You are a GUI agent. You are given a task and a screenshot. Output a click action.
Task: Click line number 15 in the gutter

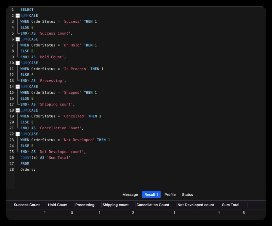12,93
